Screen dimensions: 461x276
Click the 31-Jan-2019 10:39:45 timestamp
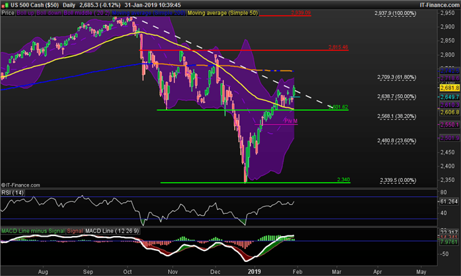tap(153, 5)
